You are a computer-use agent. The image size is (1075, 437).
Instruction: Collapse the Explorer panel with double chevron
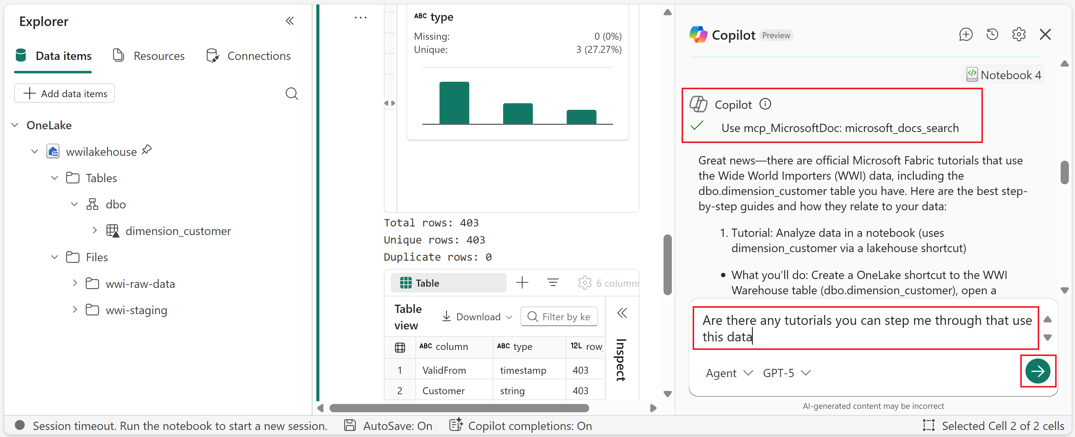[x=290, y=21]
